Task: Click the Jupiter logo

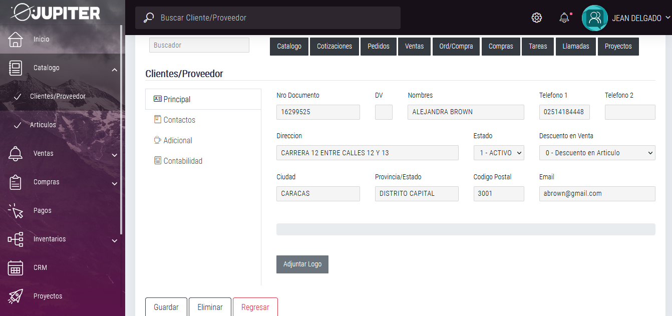Action: click(x=55, y=12)
